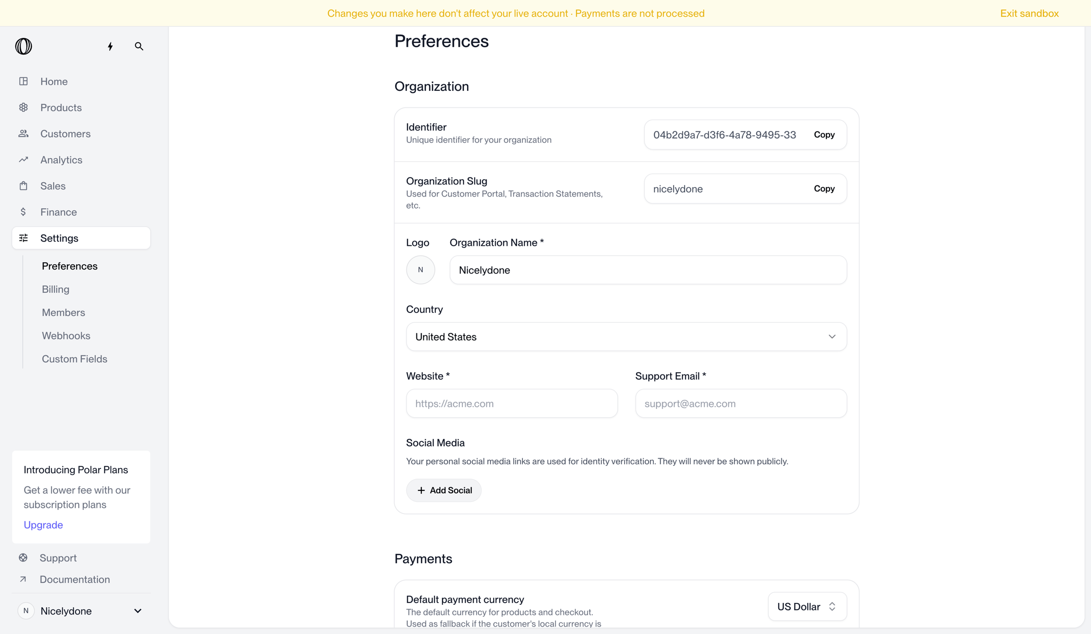1091x634 pixels.
Task: Click the Products hexagon icon
Action: [x=24, y=107]
